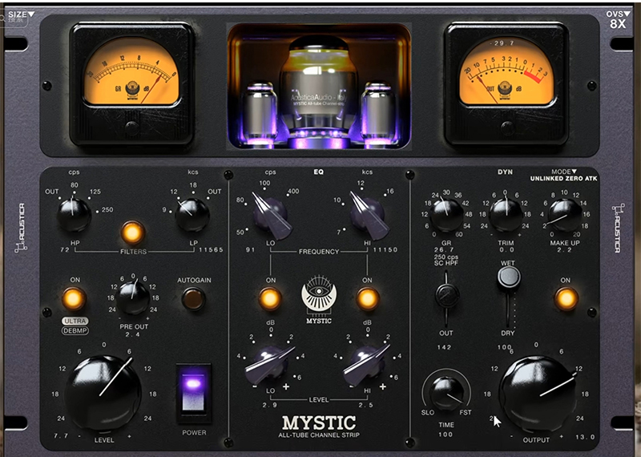Toggle the POWER switch

[195, 394]
